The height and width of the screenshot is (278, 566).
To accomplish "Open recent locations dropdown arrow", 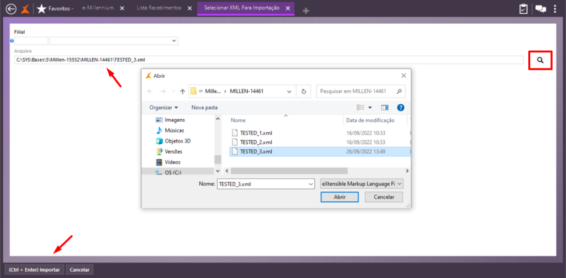I will point(174,92).
